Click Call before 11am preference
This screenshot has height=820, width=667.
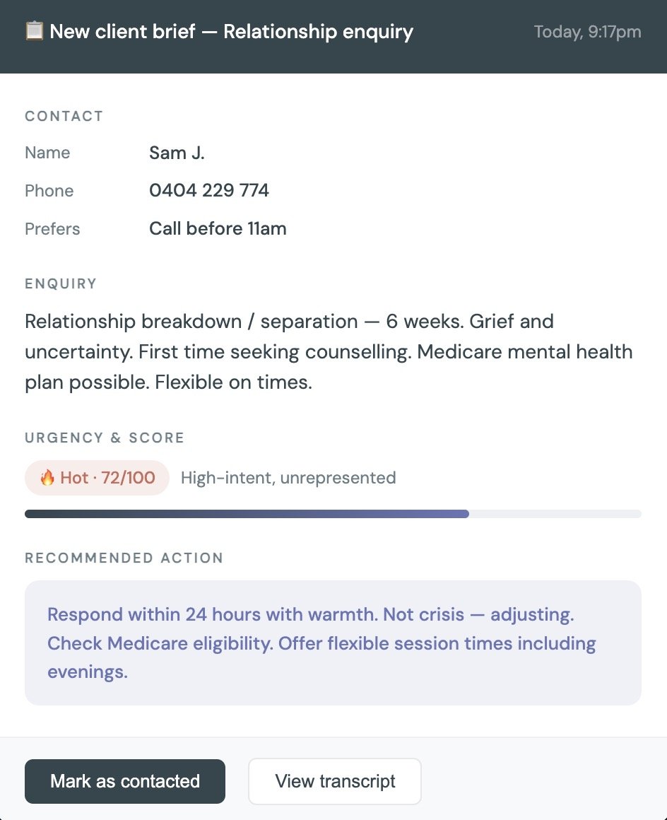pos(218,228)
